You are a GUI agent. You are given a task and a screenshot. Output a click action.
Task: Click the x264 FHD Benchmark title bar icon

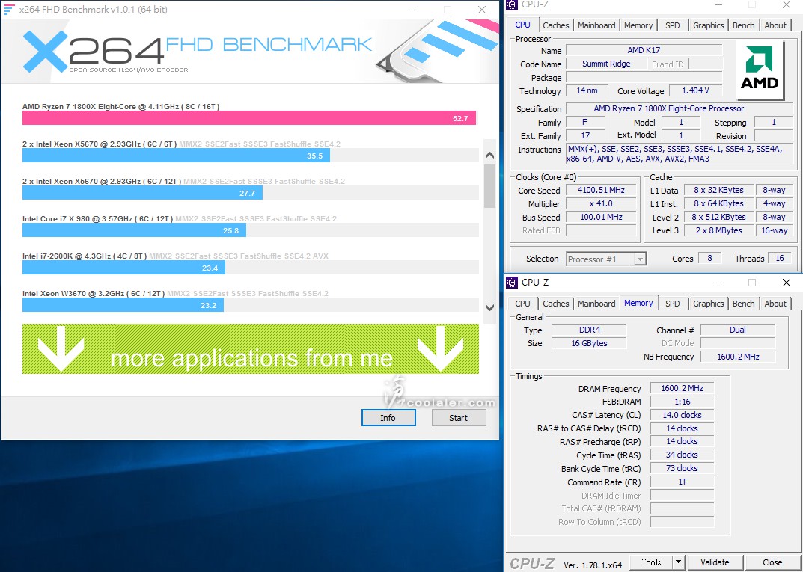click(x=9, y=9)
